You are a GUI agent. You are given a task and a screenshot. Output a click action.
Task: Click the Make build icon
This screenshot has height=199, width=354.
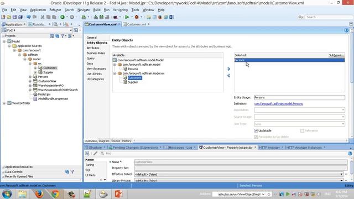[x=96, y=17]
